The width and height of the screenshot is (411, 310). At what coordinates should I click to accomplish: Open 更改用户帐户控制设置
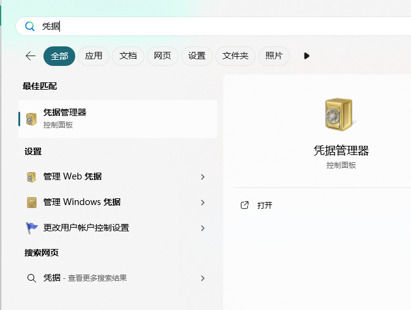117,228
